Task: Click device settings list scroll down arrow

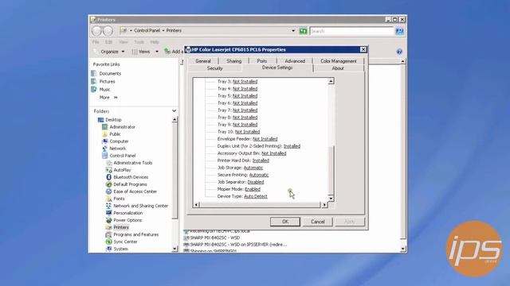Action: [x=331, y=198]
